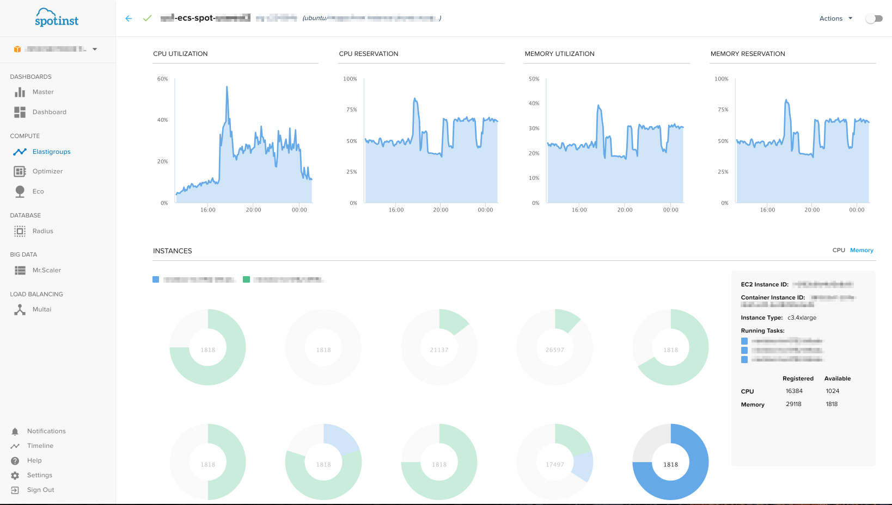Toggle the blue legend square in Instances
892x505 pixels.
pos(156,279)
